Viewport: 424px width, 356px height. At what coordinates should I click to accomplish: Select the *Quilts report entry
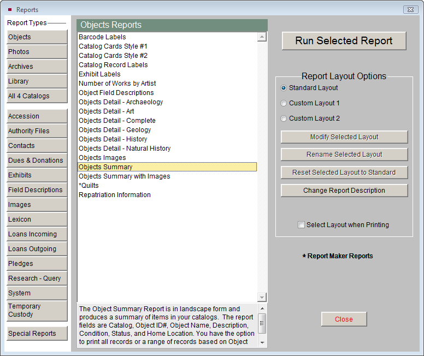(89, 186)
